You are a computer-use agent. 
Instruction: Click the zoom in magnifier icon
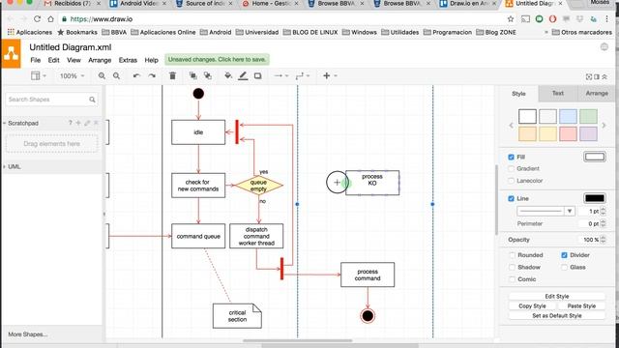pyautogui.click(x=102, y=75)
